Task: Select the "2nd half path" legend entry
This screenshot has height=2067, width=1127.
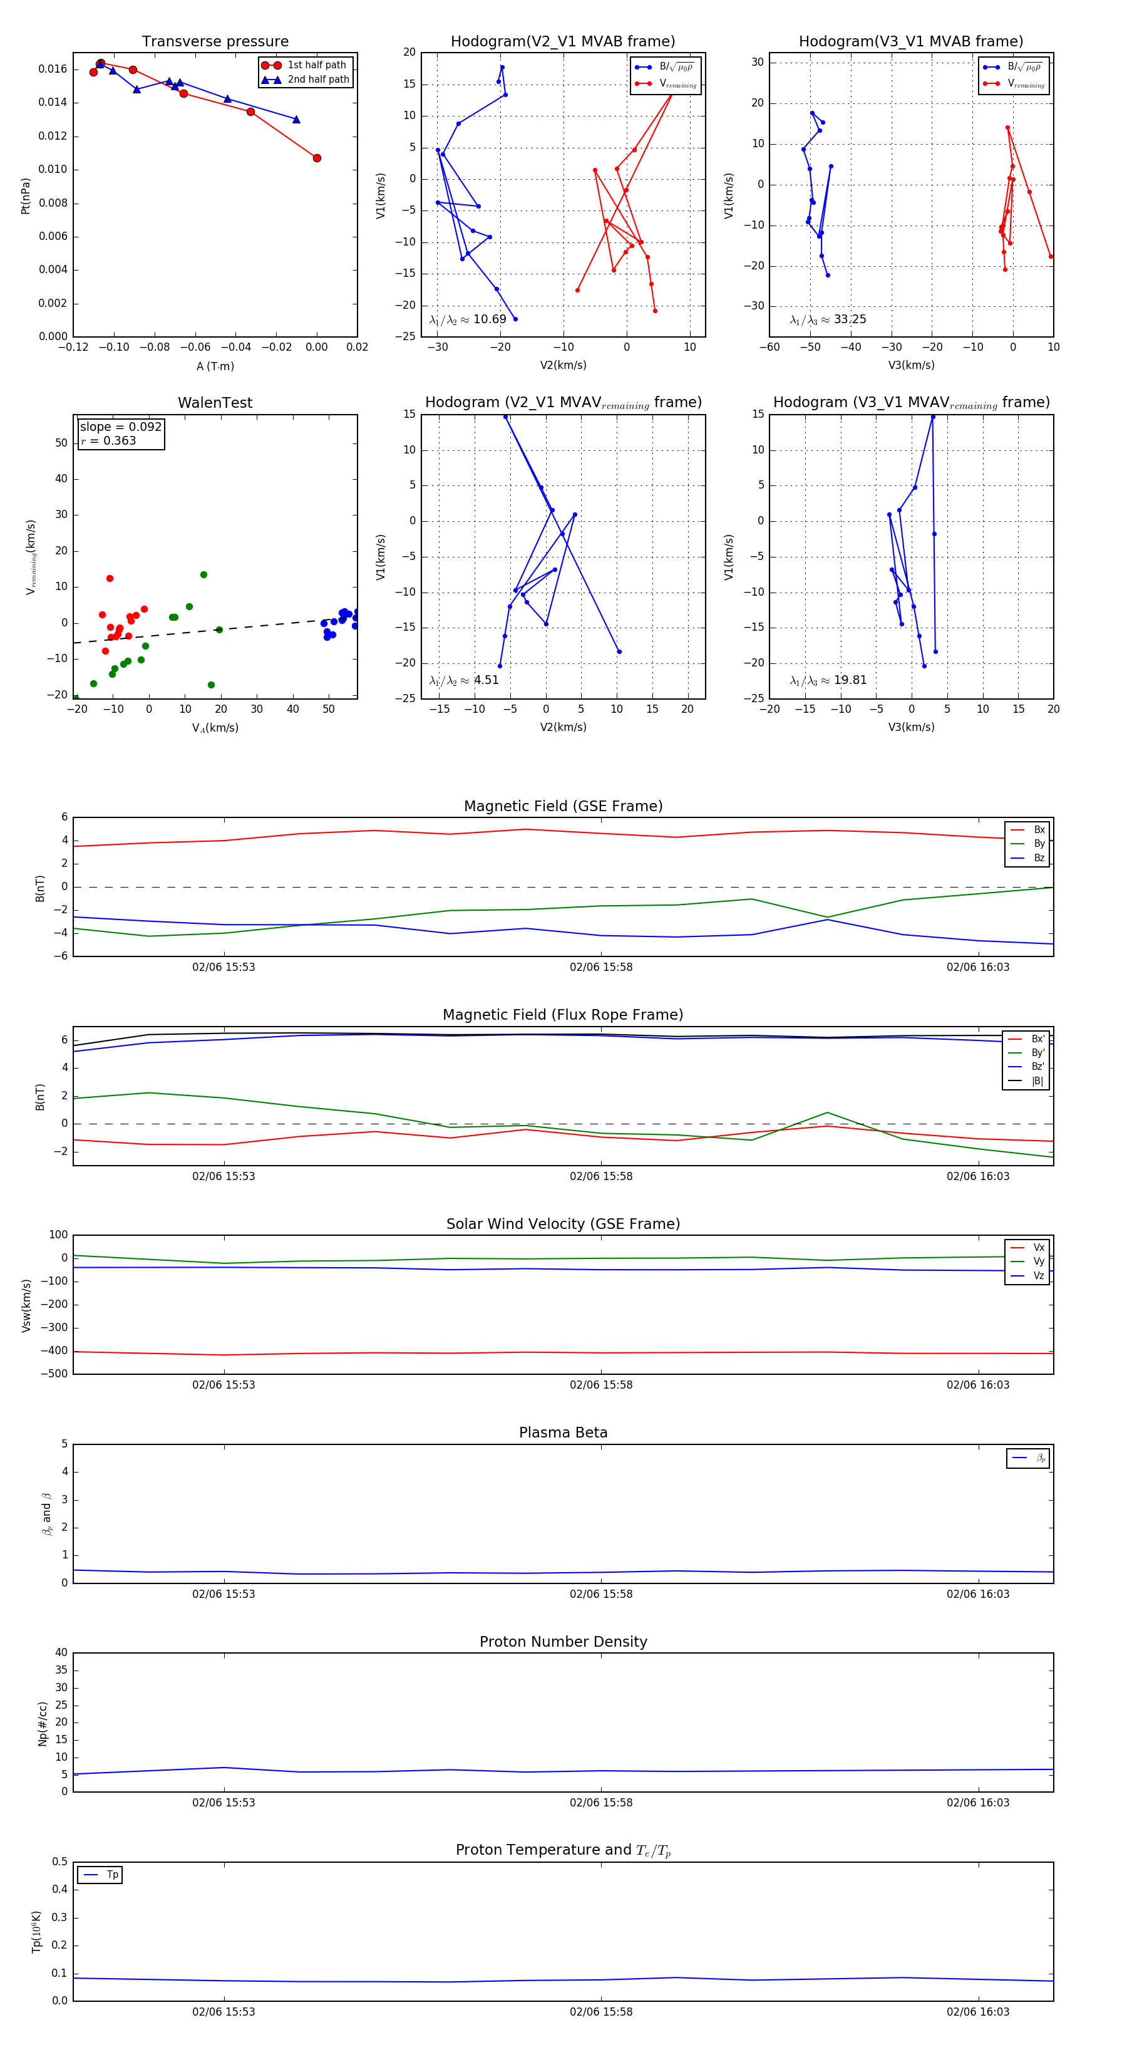Action: pyautogui.click(x=306, y=80)
